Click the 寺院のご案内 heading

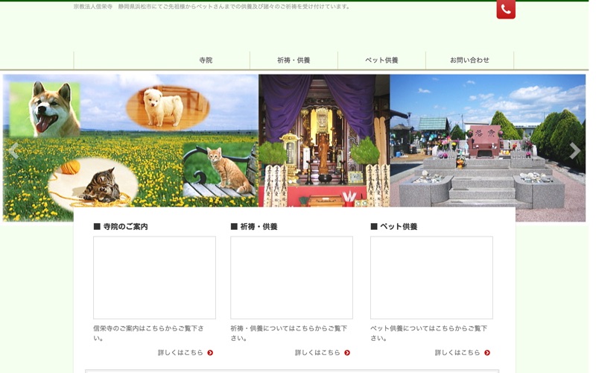pos(121,227)
